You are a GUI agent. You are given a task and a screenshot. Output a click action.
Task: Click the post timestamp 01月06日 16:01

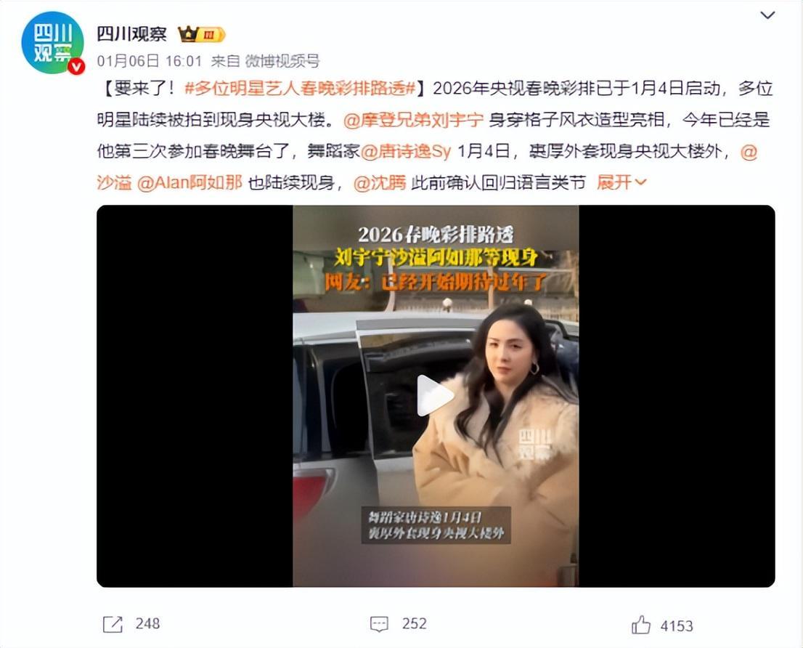tap(150, 61)
